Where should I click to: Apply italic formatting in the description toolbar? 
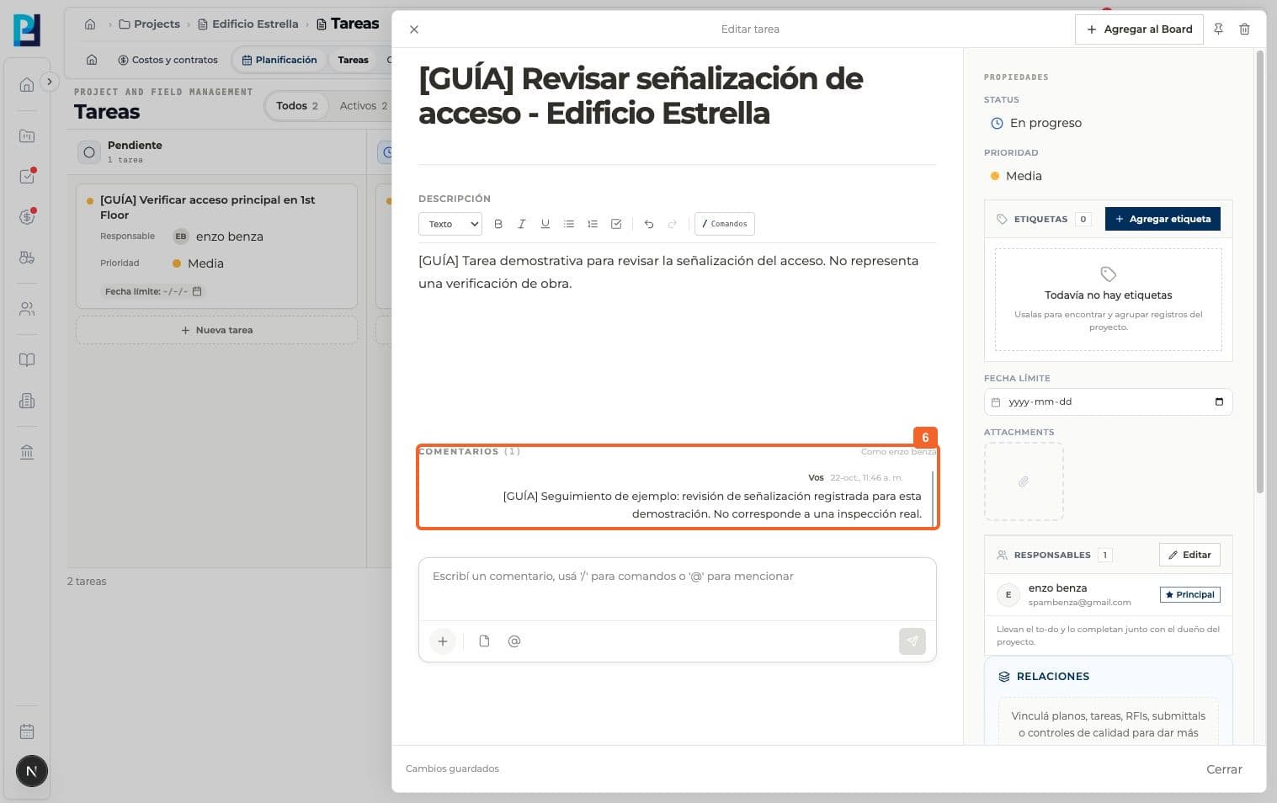pyautogui.click(x=522, y=224)
